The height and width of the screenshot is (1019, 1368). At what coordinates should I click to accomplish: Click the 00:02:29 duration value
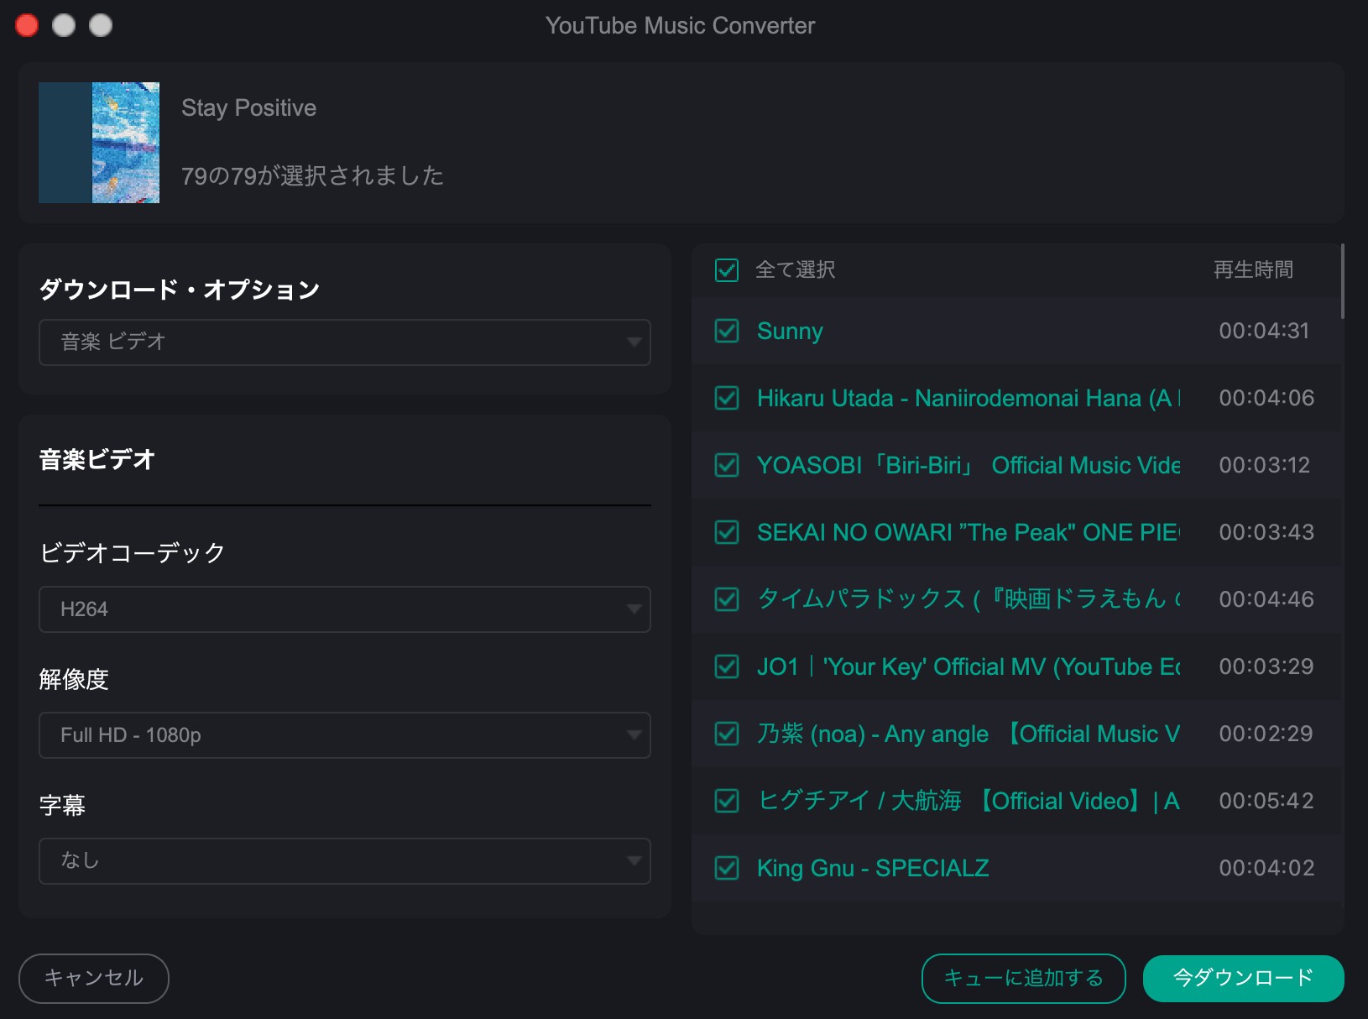click(x=1266, y=734)
